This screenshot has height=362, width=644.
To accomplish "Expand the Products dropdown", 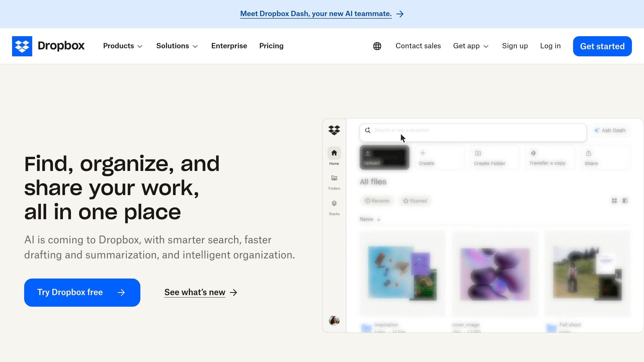I will coord(123,46).
